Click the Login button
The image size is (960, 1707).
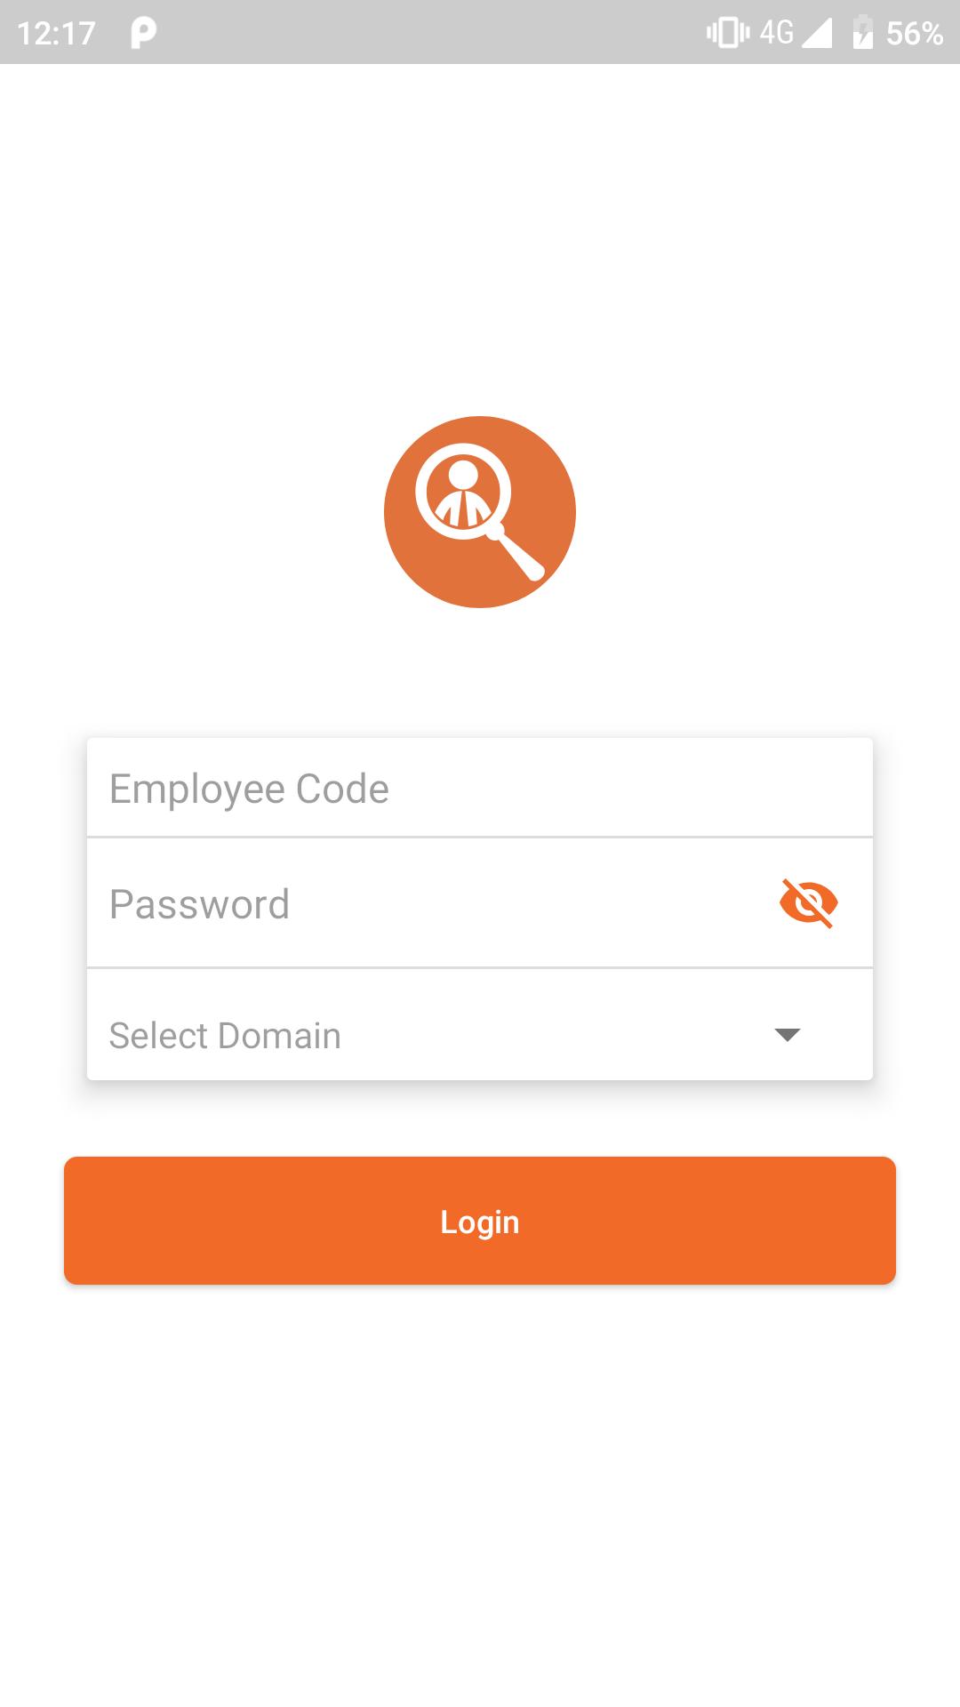point(480,1221)
